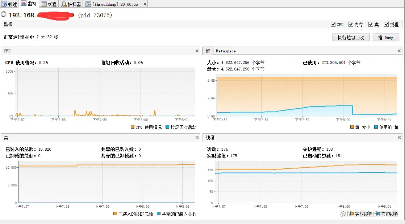The image size is (405, 224).
Task: Click the 正常运行时间 uptime value 7 分 32 秒
Action: point(47,37)
